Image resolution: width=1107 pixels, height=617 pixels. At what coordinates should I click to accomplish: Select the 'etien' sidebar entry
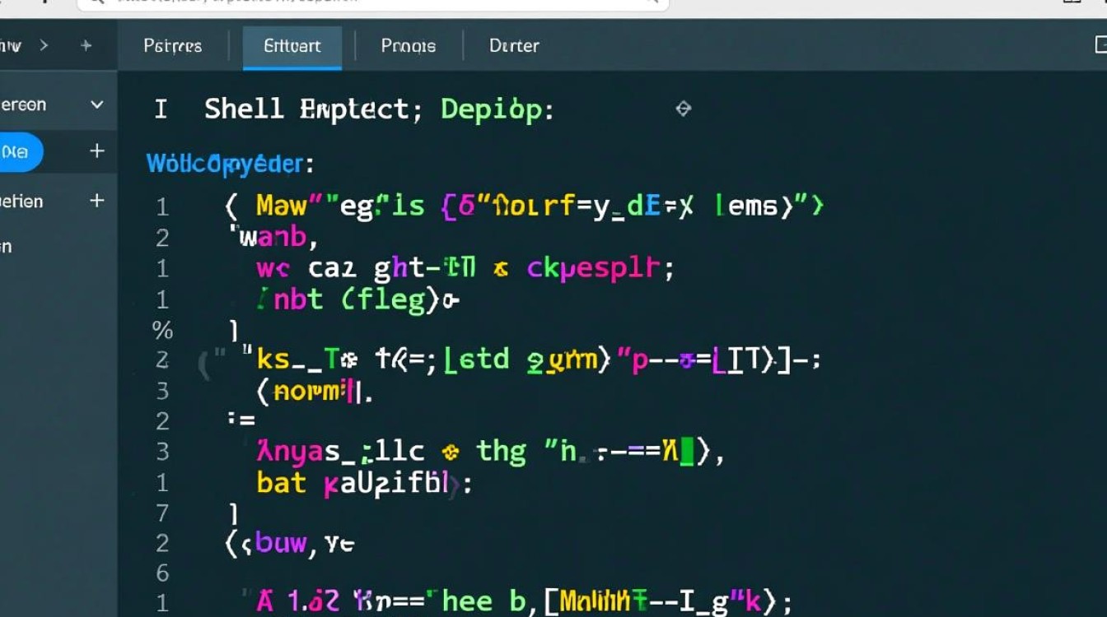coord(21,201)
